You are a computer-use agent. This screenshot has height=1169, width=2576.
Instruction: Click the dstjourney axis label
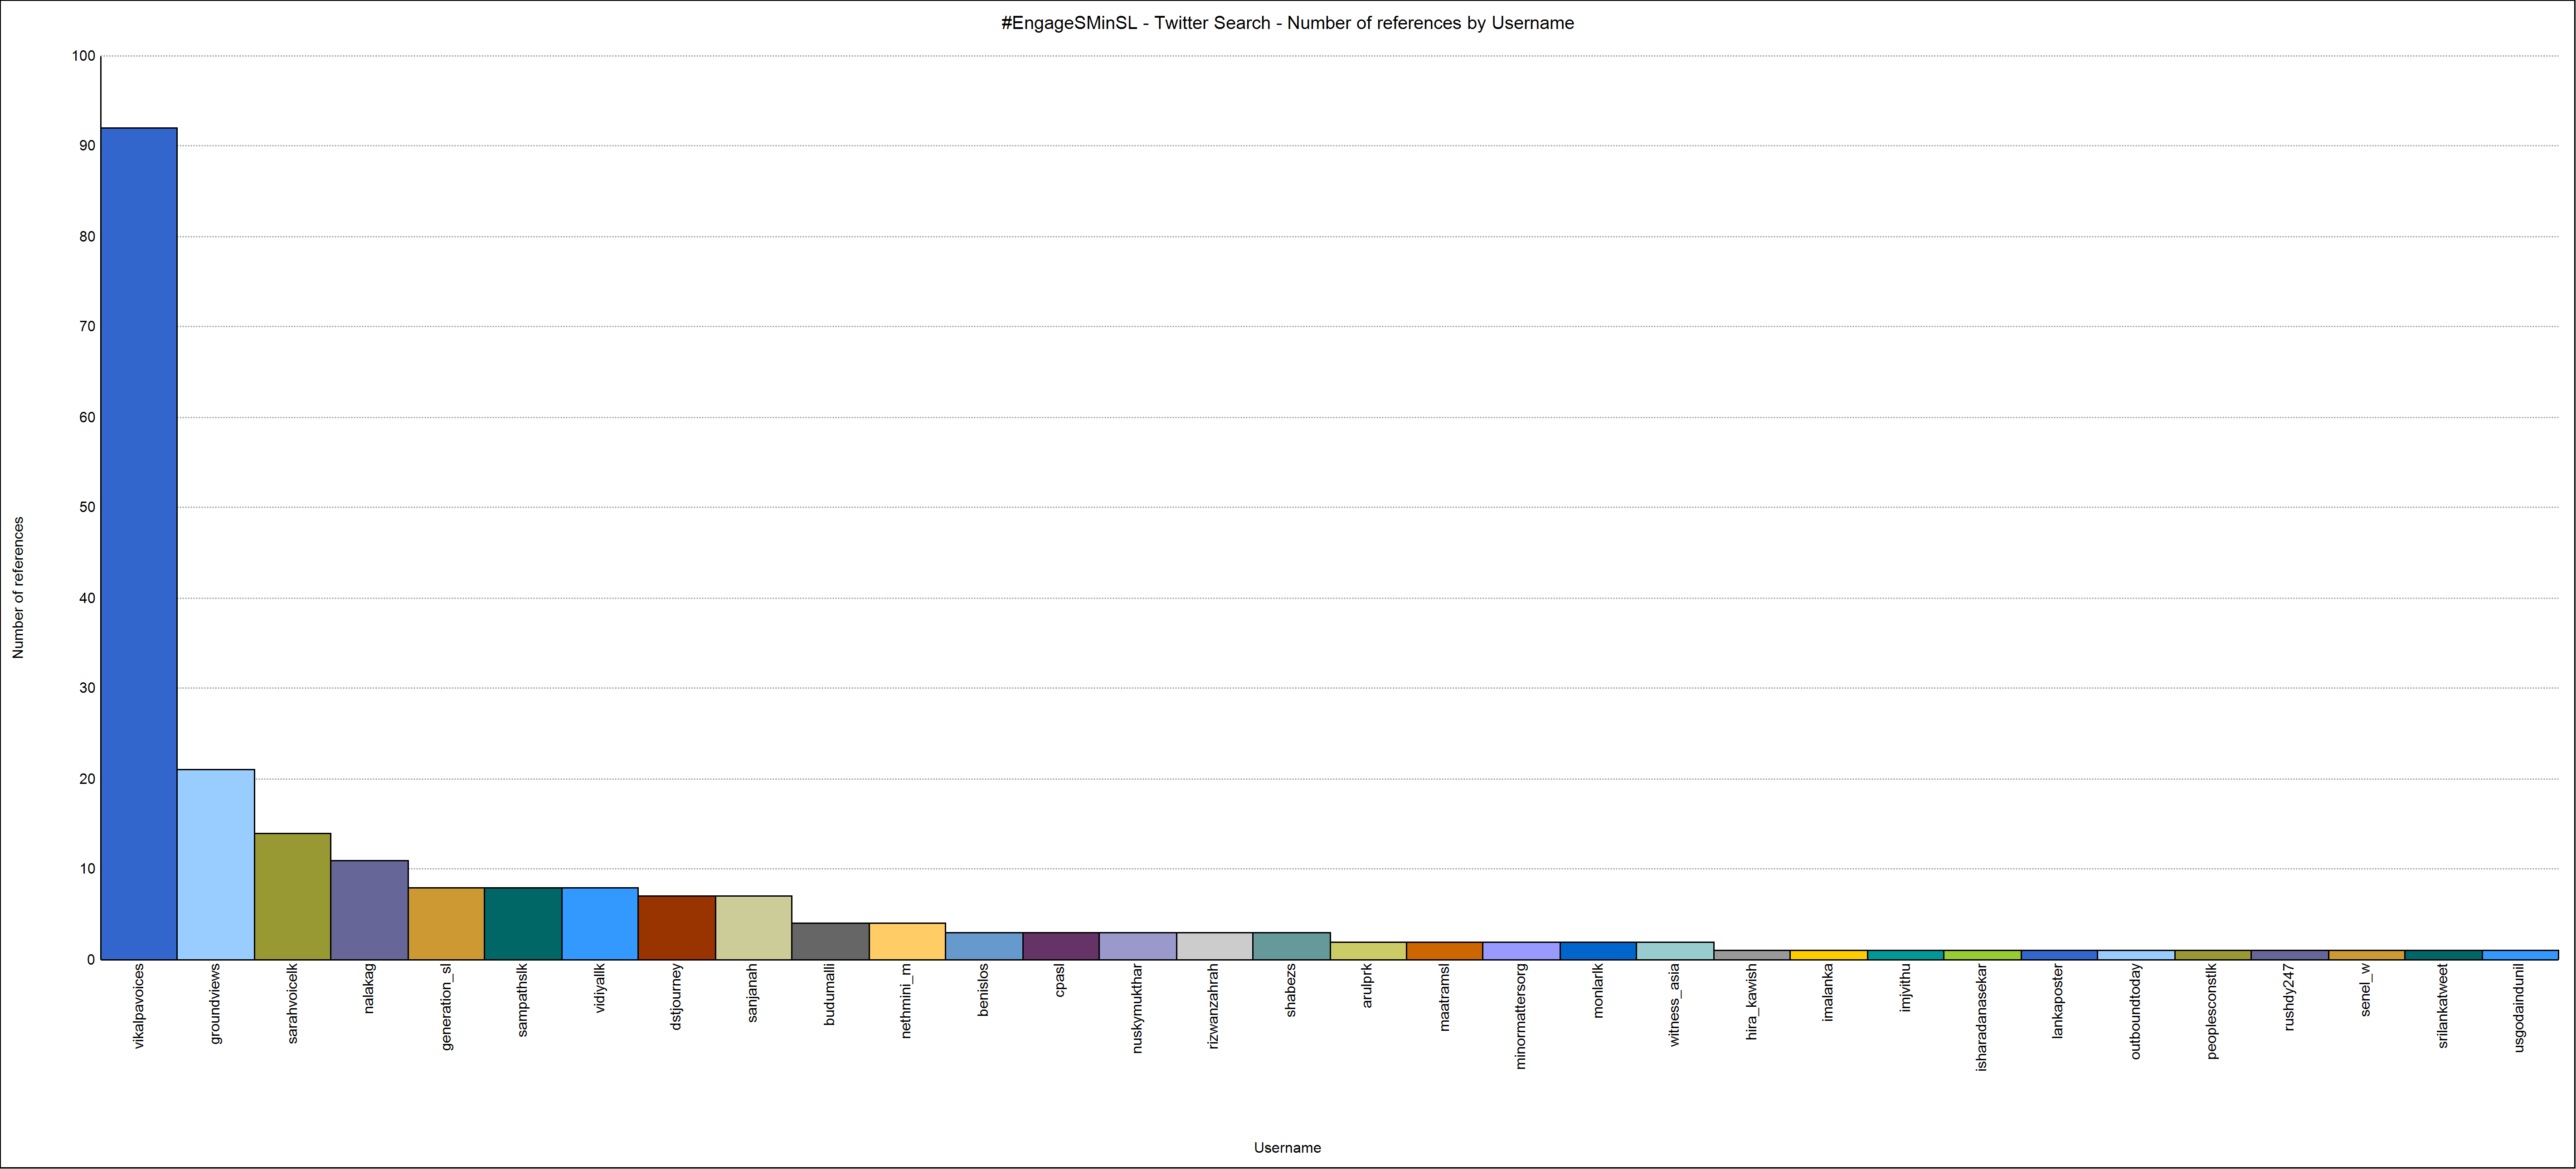click(677, 997)
